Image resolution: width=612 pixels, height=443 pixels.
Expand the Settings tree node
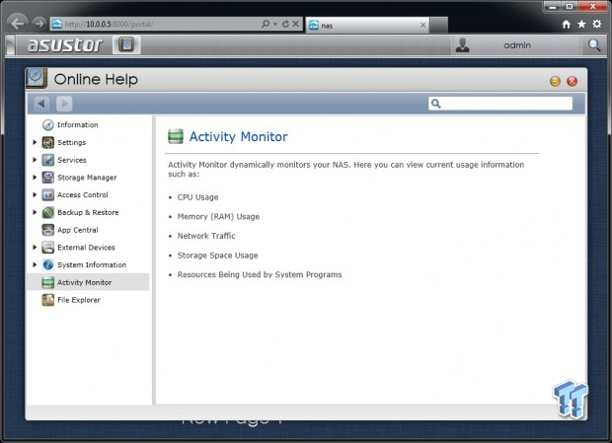click(35, 142)
